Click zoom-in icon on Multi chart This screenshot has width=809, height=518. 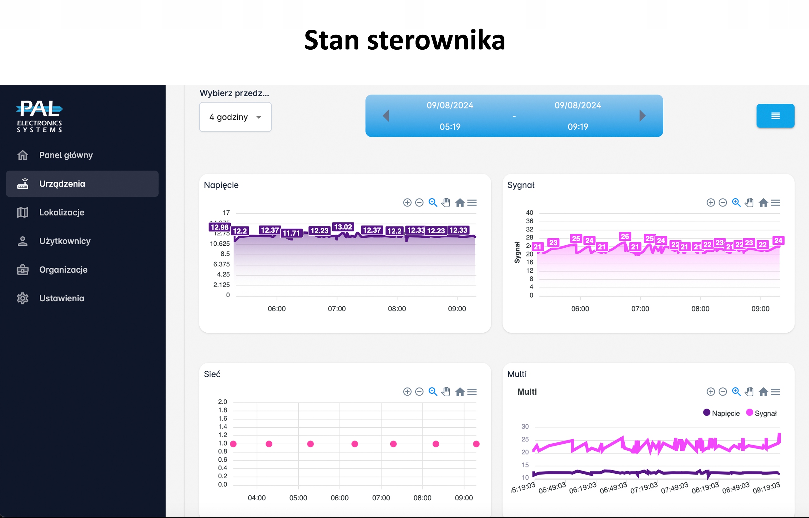(710, 392)
